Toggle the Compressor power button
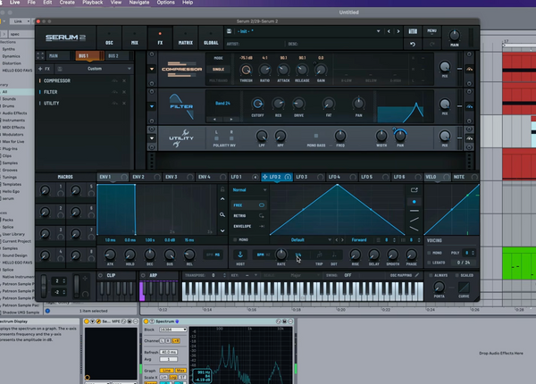The image size is (536, 384). pos(469,69)
